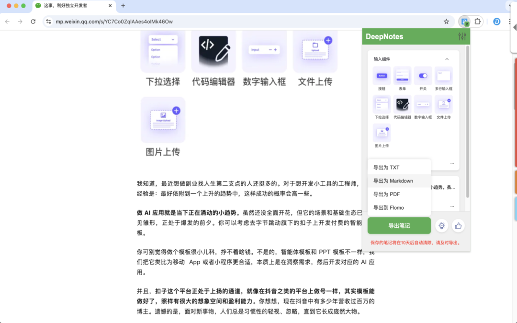This screenshot has height=323, width=517.
Task: Bookmark this page with the star icon
Action: (446, 22)
